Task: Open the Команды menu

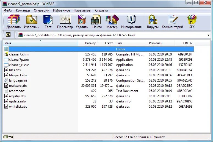Action: (x=23, y=10)
